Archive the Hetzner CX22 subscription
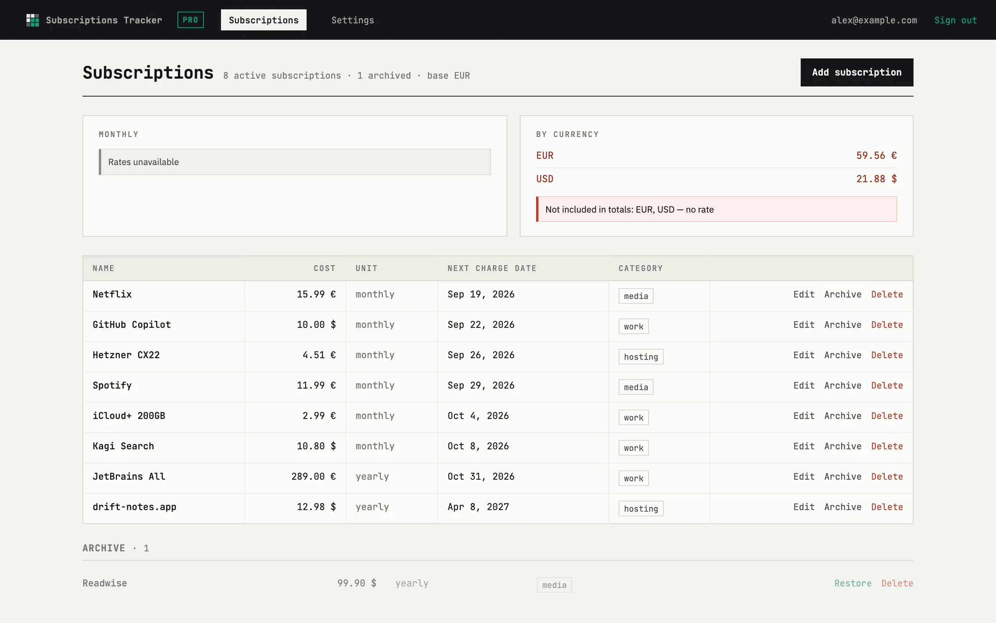996x623 pixels. [x=842, y=355]
